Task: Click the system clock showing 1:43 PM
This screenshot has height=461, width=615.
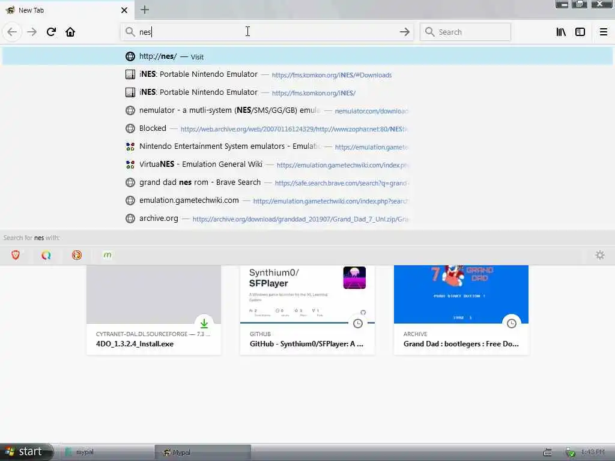Action: tap(593, 452)
